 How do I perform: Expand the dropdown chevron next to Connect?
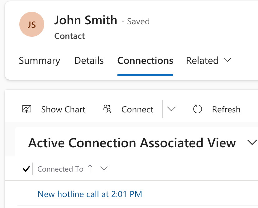pos(171,109)
